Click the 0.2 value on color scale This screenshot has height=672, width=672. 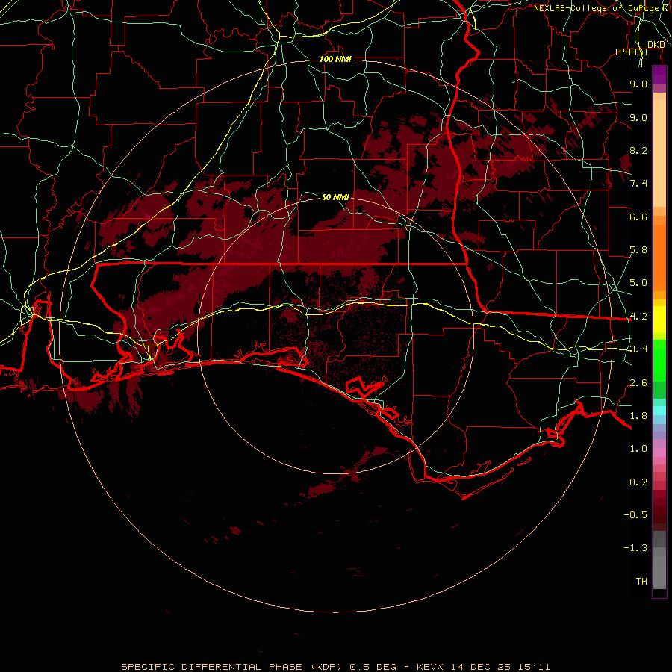tap(638, 482)
